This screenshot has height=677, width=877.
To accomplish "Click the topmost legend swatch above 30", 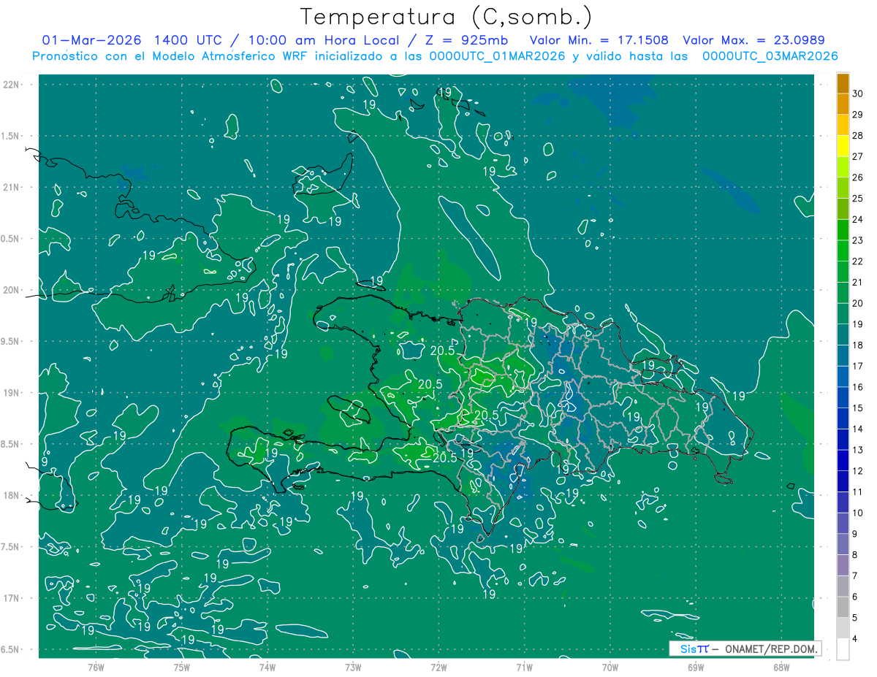I will pos(843,83).
